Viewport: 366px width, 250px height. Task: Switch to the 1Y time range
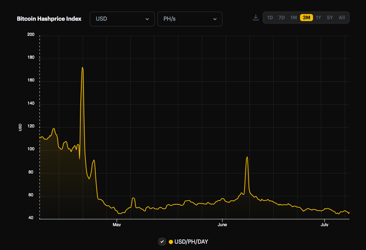pyautogui.click(x=318, y=18)
